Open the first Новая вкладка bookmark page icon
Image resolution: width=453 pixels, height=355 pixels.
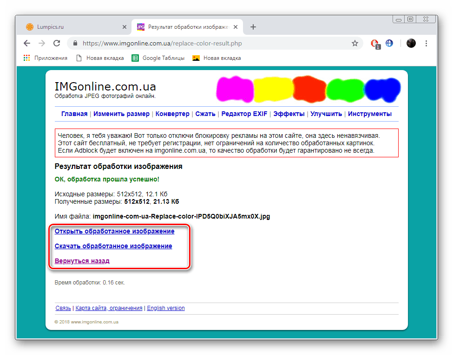click(x=79, y=58)
